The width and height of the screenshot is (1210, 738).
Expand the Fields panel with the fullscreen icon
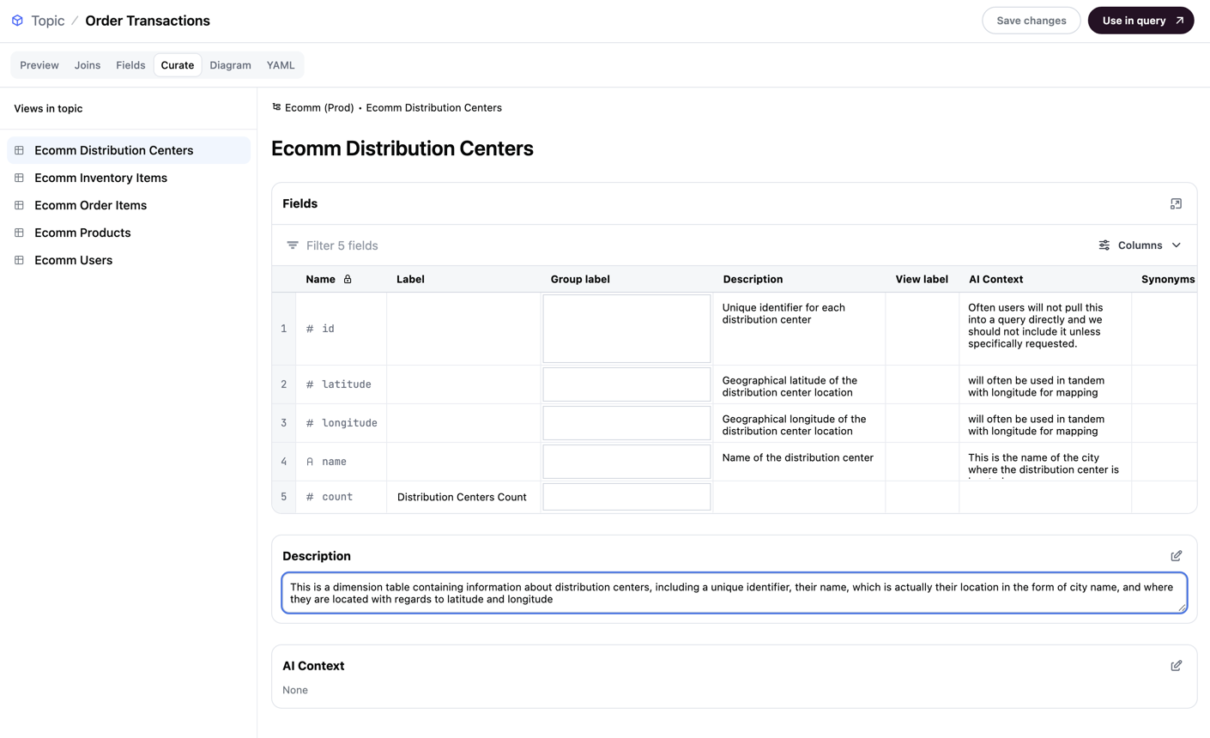[x=1176, y=204]
